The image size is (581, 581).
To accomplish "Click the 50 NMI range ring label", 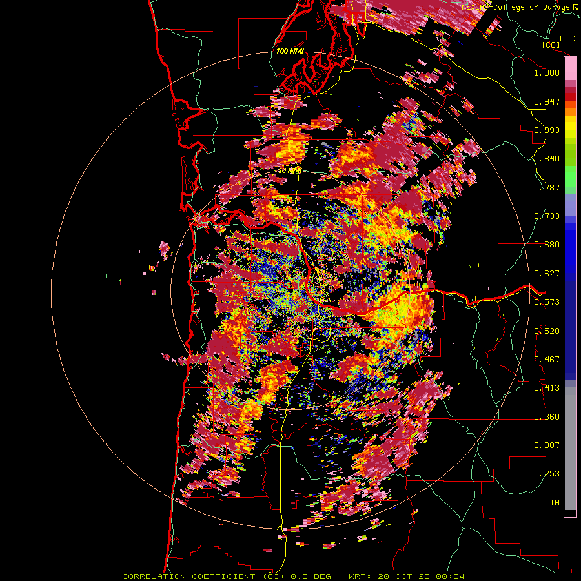I will tap(290, 171).
